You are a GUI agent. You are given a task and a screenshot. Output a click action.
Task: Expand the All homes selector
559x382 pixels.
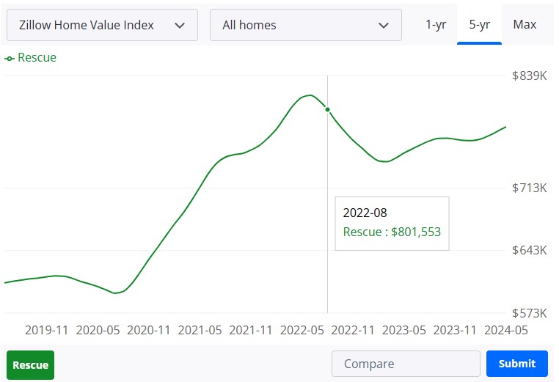click(304, 25)
